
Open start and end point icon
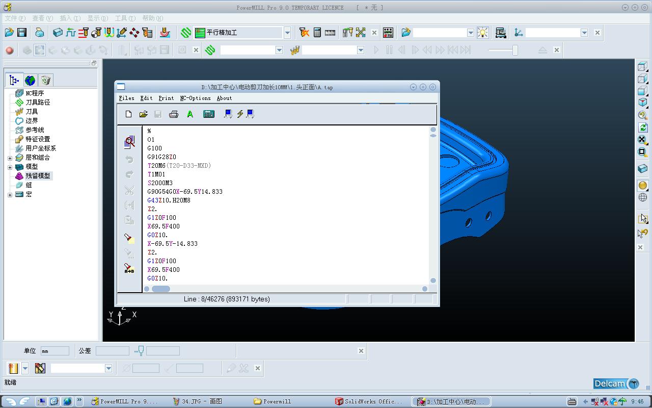coord(96,33)
